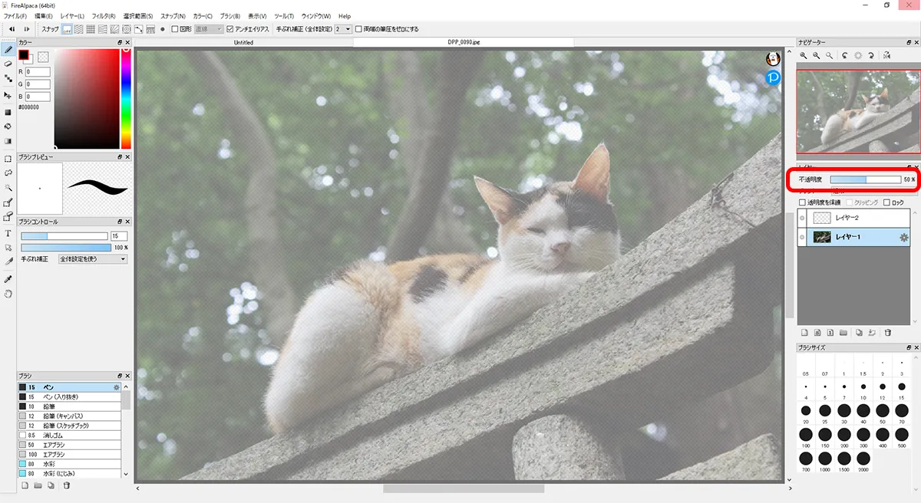Open settings gear on レイヤー1
This screenshot has height=503, width=921.
pos(903,238)
